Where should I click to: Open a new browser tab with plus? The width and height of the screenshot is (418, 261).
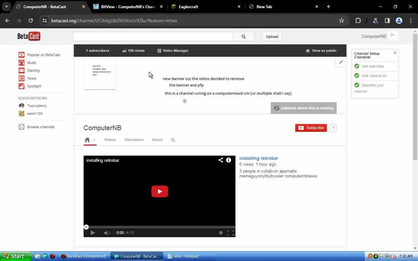(329, 7)
